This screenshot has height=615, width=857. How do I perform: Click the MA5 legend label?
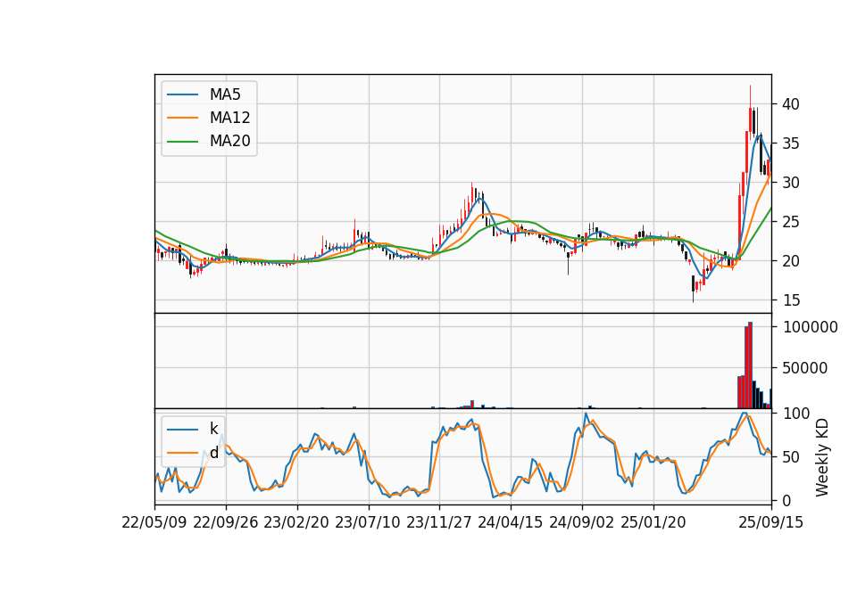225,94
